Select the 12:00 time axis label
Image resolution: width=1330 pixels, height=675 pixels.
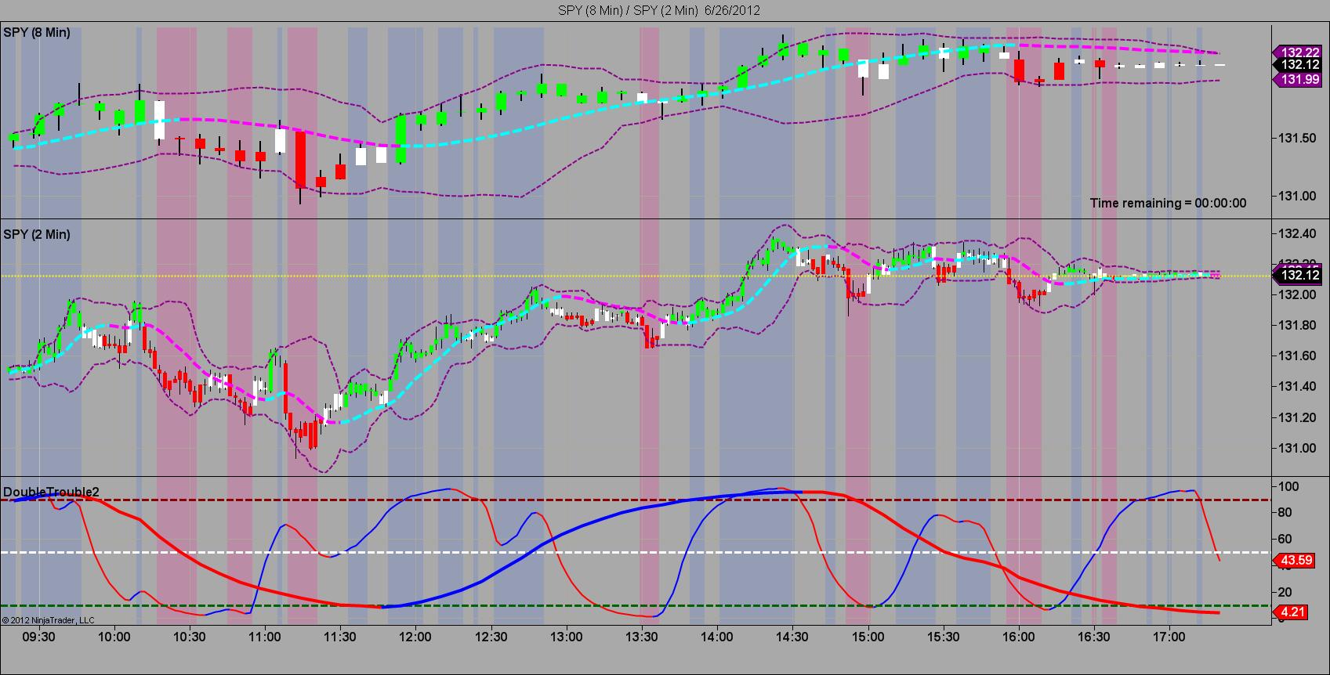point(415,637)
